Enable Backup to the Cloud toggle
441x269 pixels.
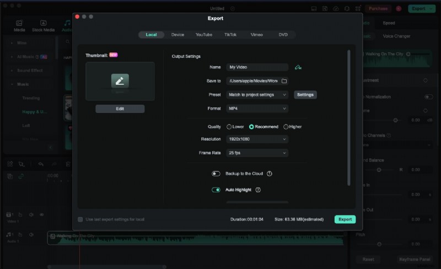pyautogui.click(x=216, y=174)
